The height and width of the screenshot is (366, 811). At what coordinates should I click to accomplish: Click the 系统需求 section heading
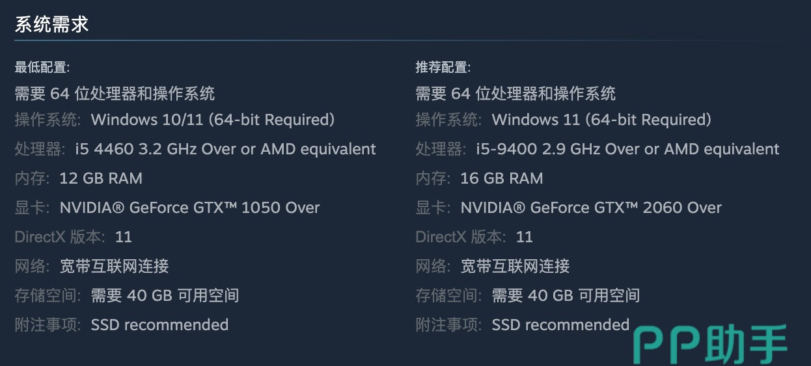(x=52, y=25)
